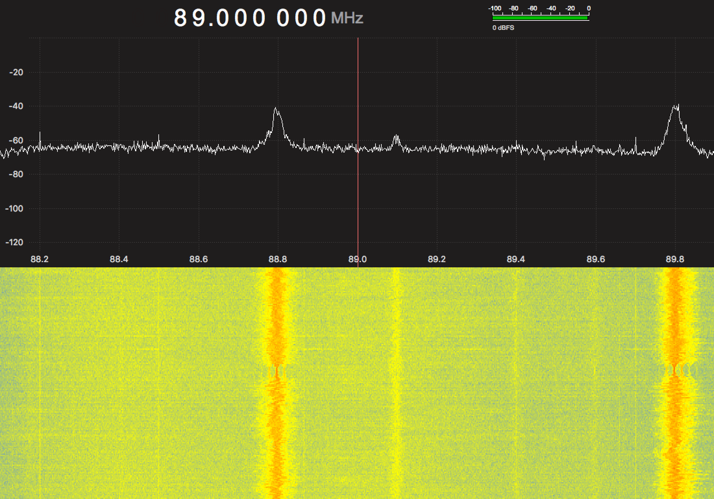Click the 88.4 frequency axis label
Screen dimensions: 714x499
tap(119, 259)
